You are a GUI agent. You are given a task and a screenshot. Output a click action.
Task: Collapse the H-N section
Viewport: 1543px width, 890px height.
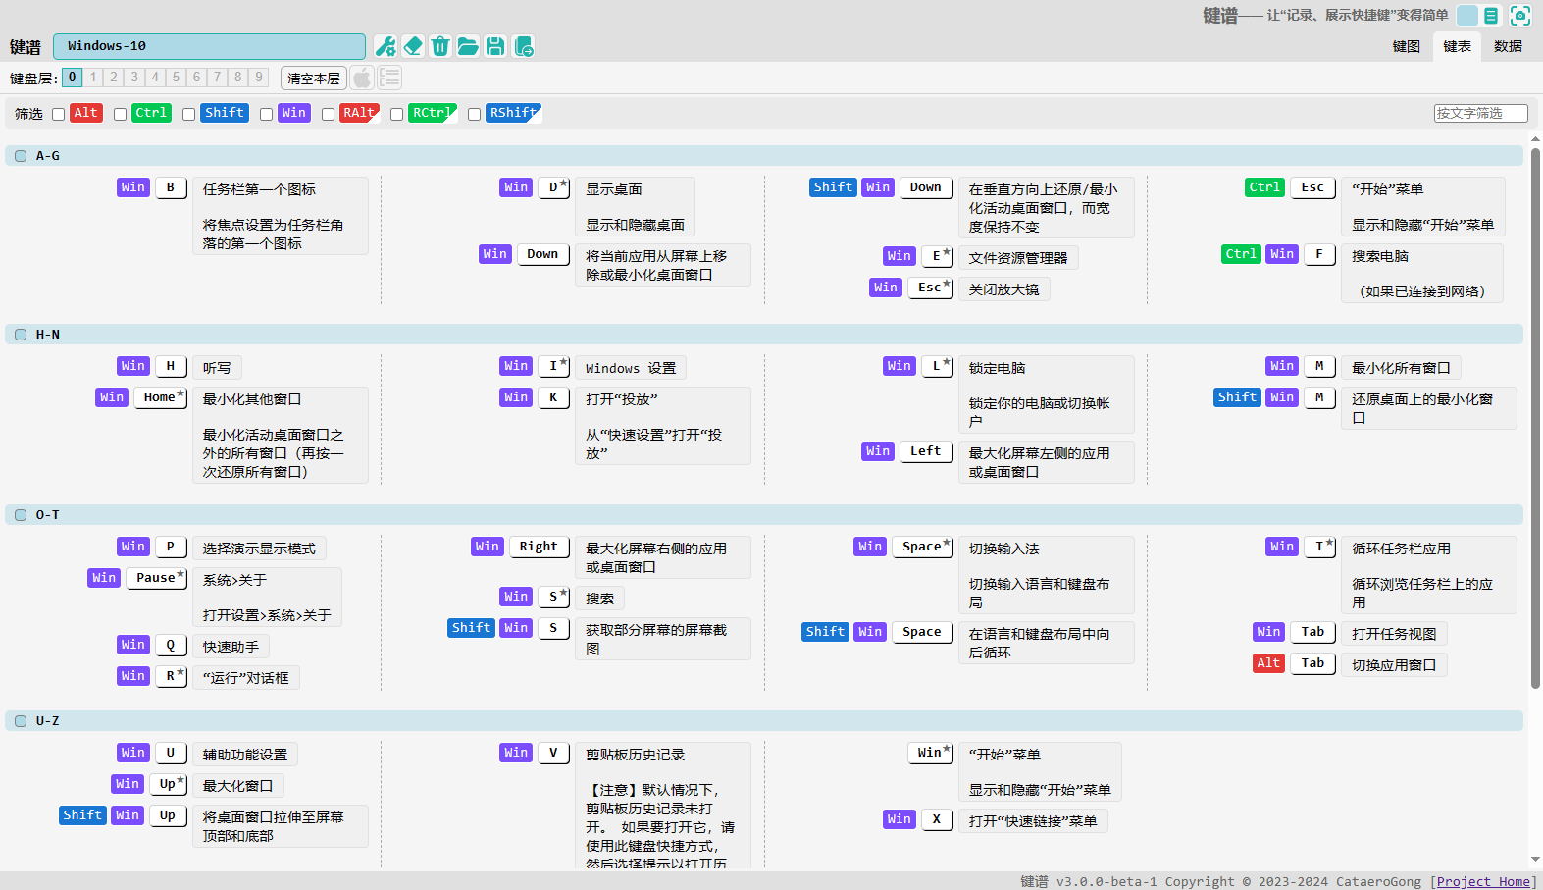(x=21, y=335)
